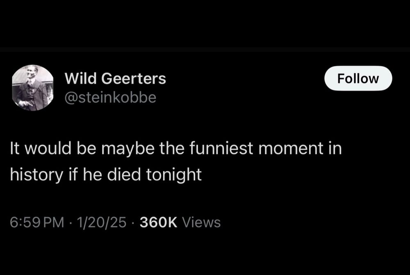The width and height of the screenshot is (410, 275).
Task: Click the word funniest in tweet
Action: coord(221,148)
